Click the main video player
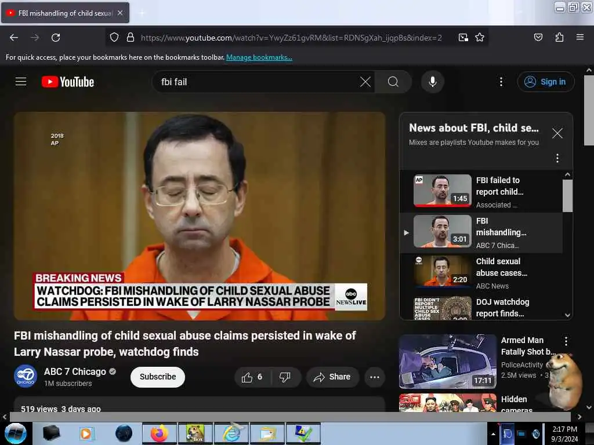Viewport: 594px width, 445px height. (x=200, y=216)
